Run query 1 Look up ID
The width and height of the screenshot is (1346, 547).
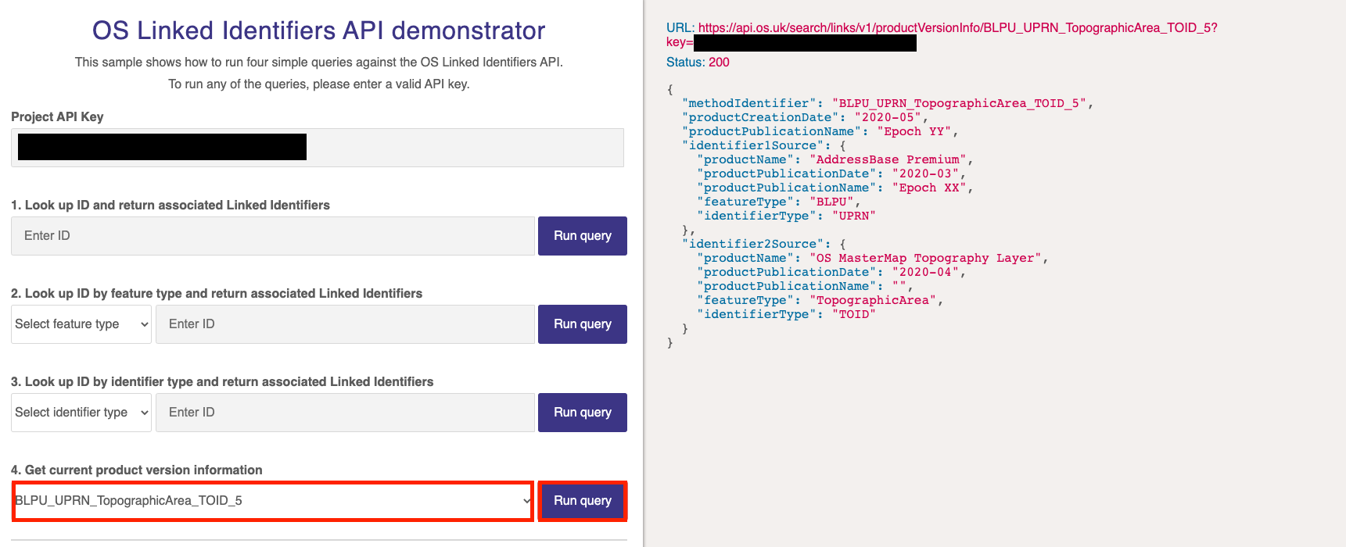click(x=583, y=236)
